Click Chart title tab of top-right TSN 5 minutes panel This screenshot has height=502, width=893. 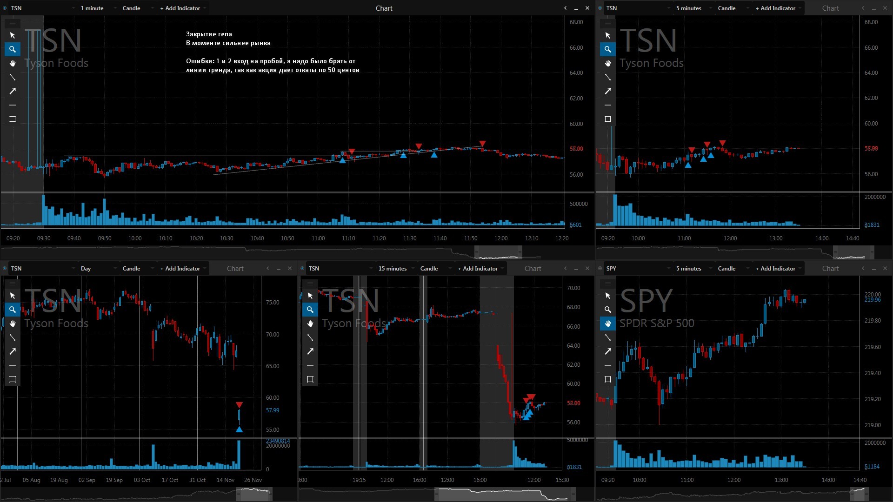pyautogui.click(x=831, y=8)
